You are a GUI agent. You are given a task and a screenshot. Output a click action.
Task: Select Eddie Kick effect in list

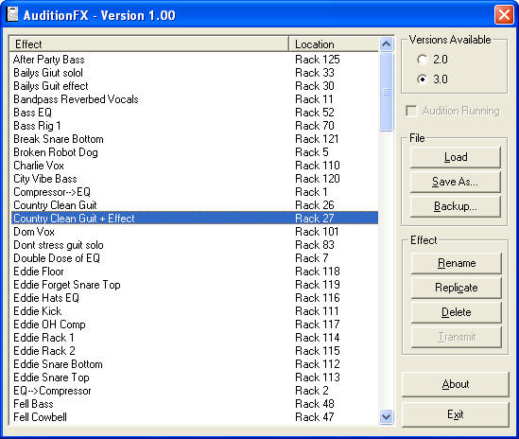coord(195,311)
